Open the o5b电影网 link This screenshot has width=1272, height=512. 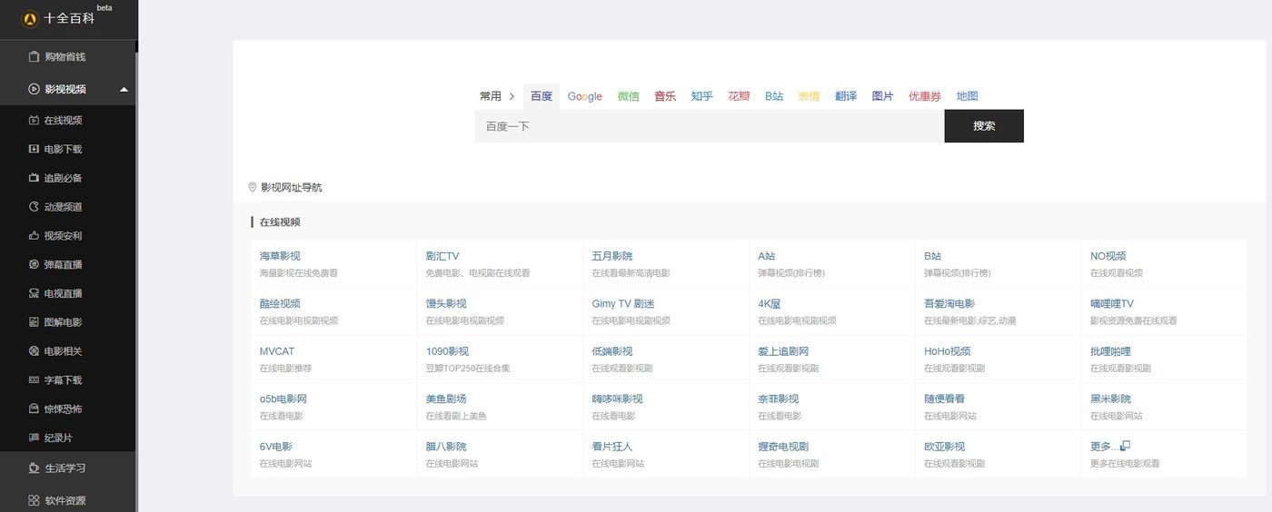[283, 399]
